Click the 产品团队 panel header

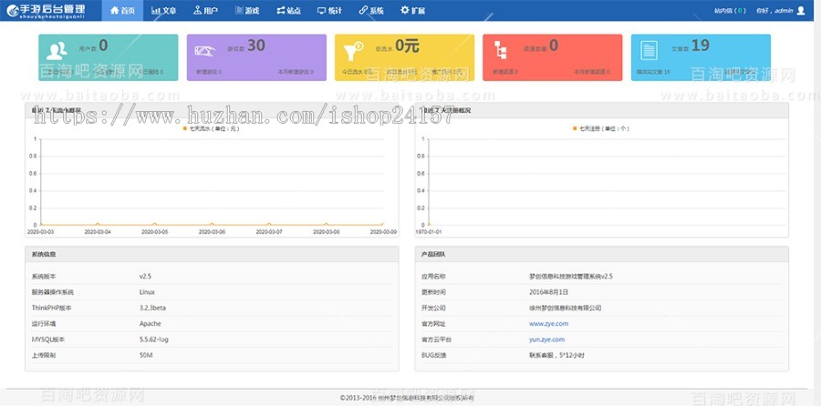pyautogui.click(x=602, y=254)
